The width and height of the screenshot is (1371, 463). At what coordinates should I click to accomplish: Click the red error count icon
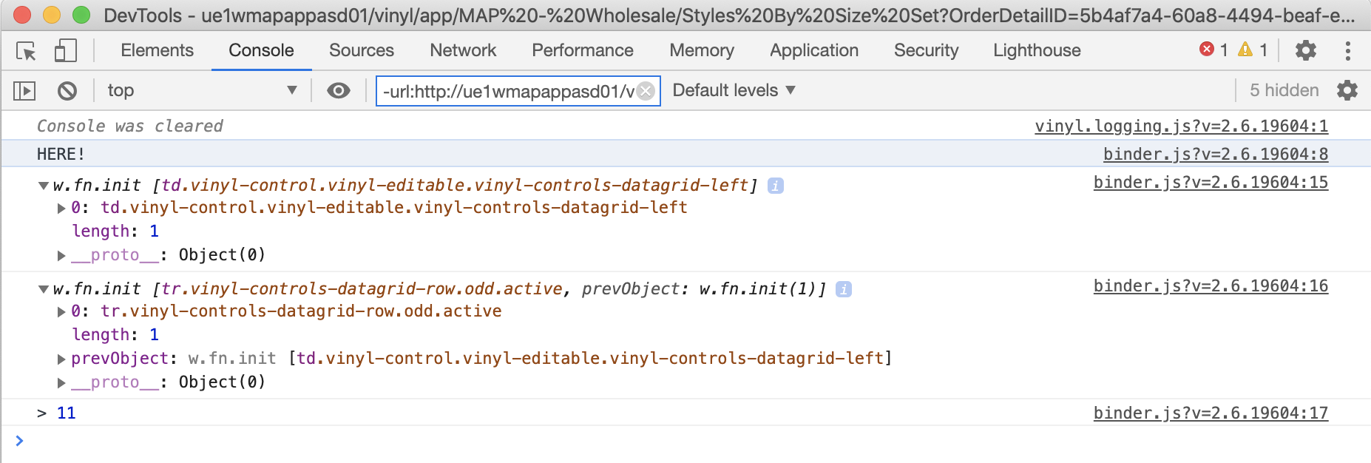1207,50
